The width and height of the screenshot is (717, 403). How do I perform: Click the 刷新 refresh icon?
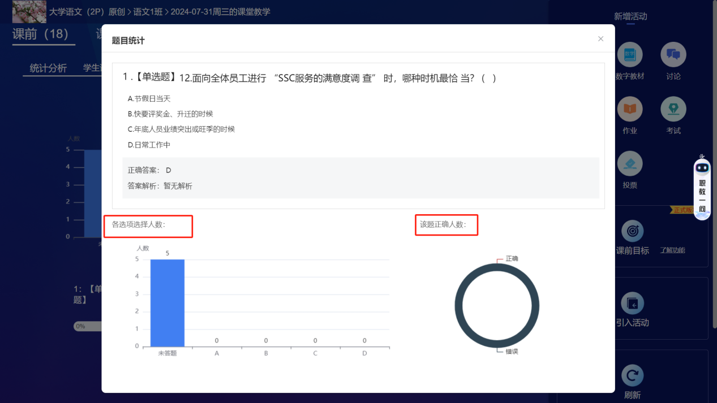632,376
